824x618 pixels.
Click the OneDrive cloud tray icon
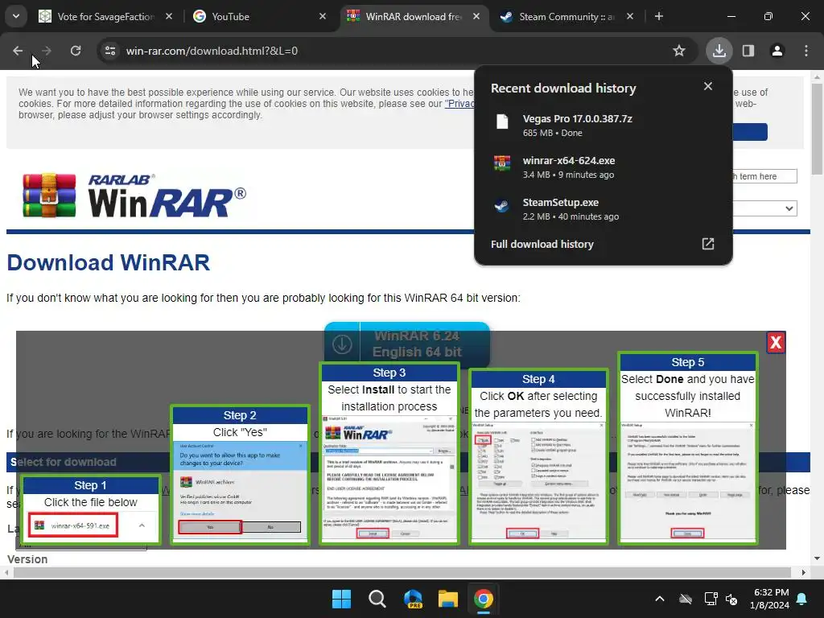coord(686,599)
